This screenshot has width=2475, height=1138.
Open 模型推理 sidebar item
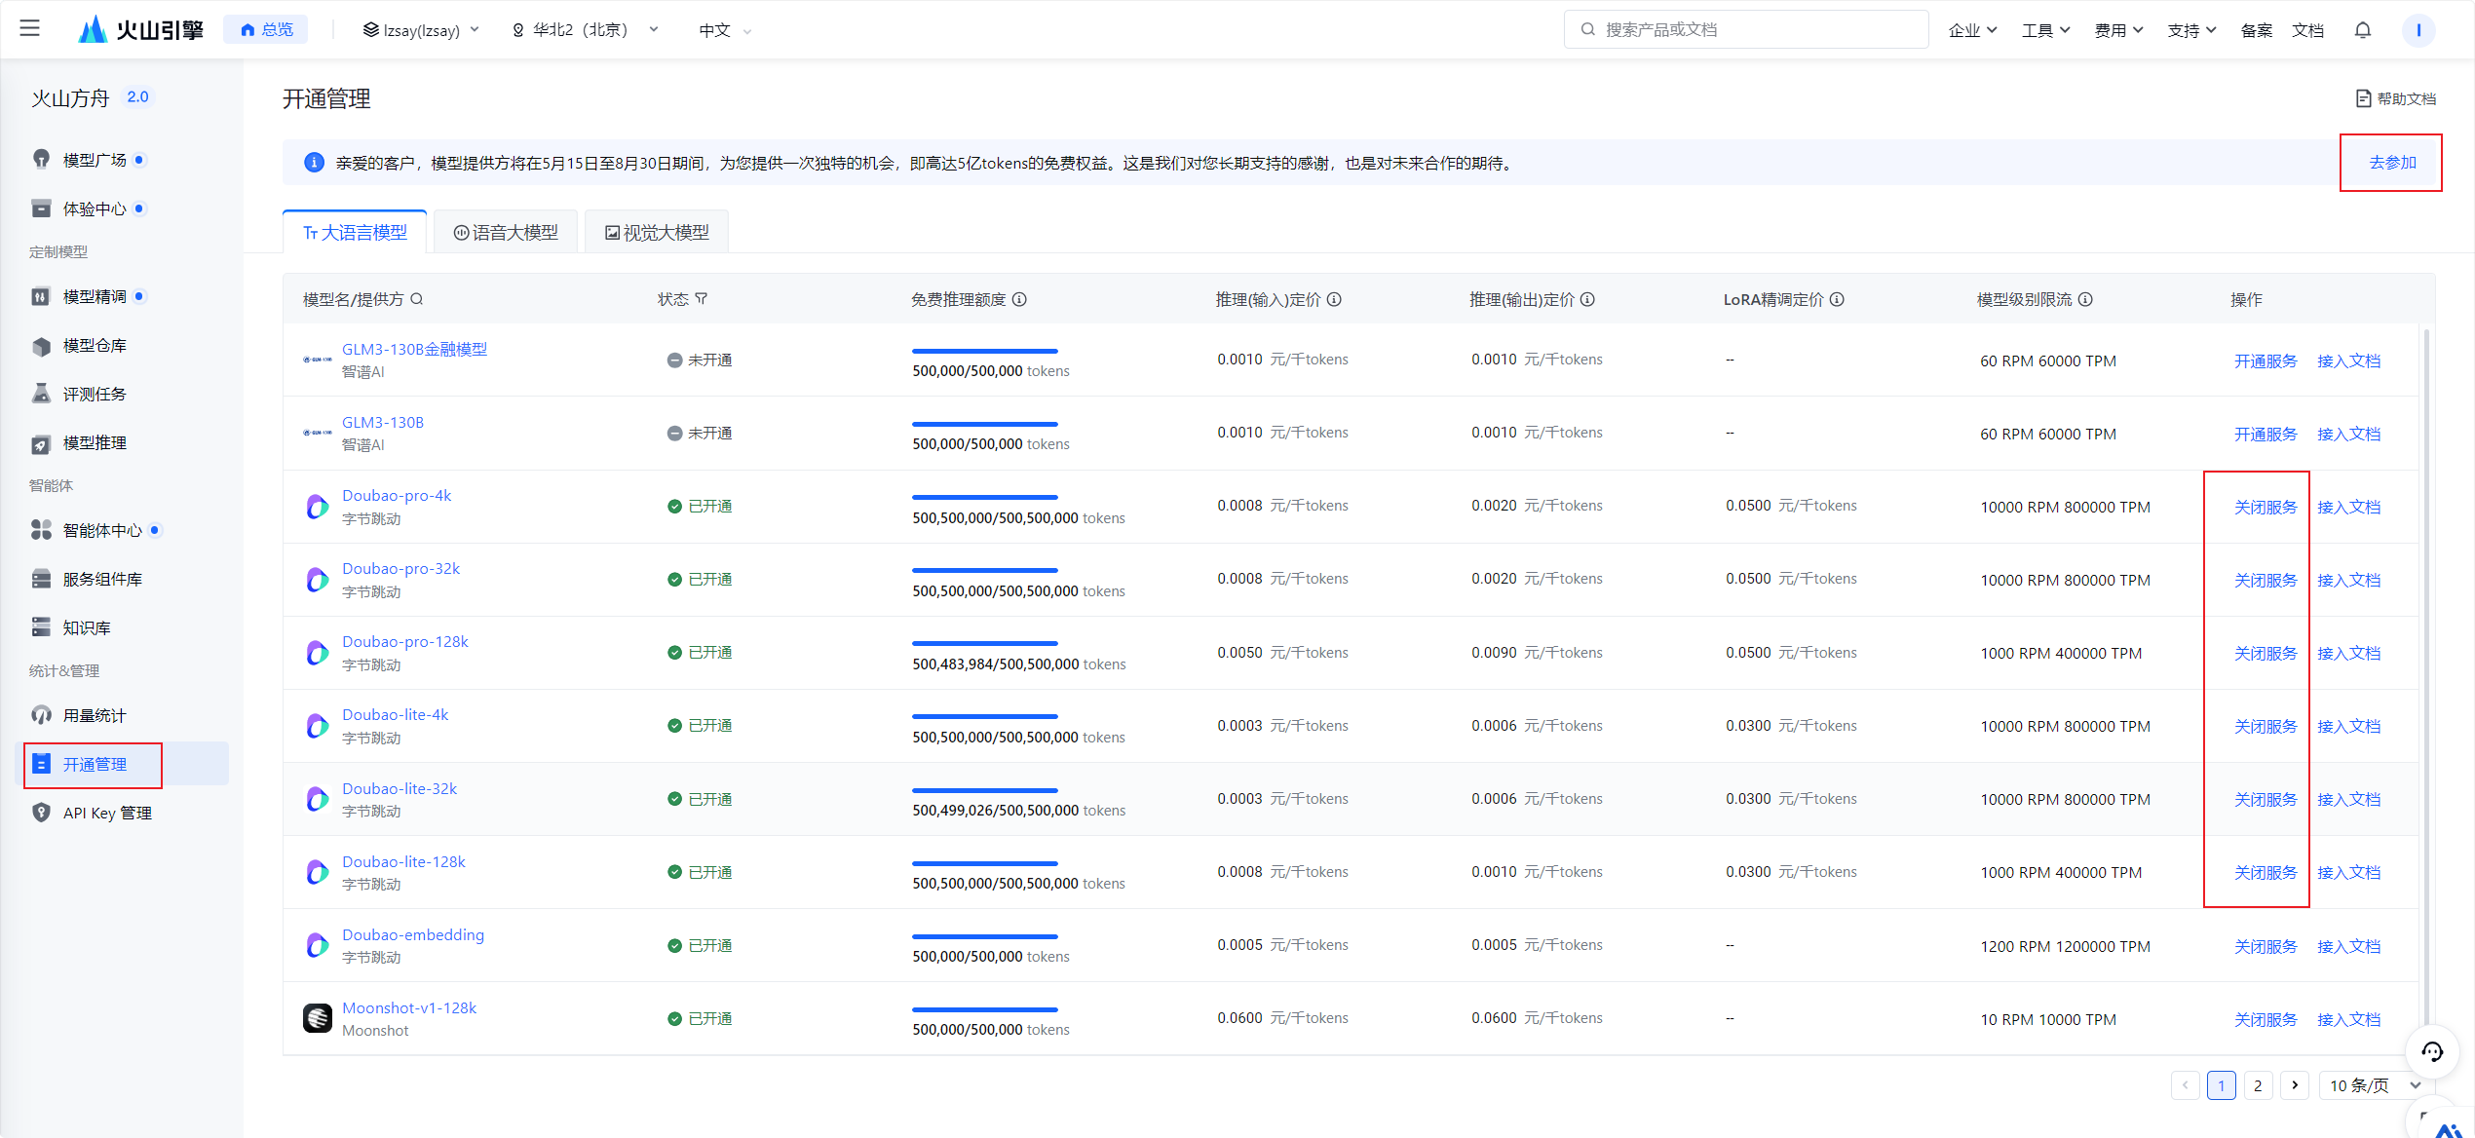click(x=95, y=442)
